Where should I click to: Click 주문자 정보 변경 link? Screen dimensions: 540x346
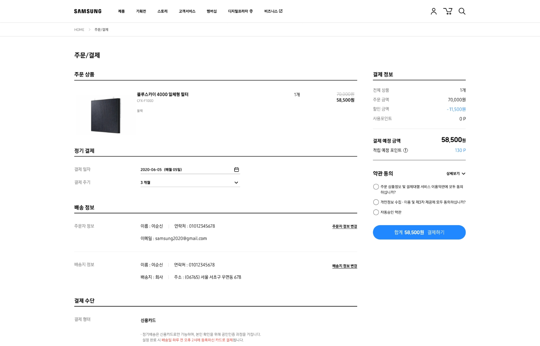(344, 227)
